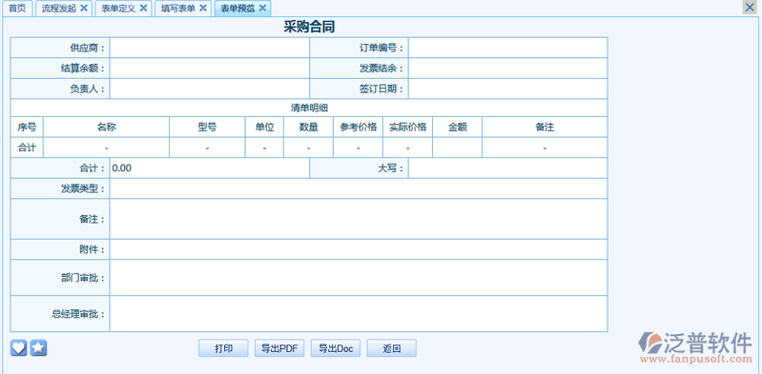Click the 结算余额 value cell
The width and height of the screenshot is (762, 374).
[x=210, y=69]
